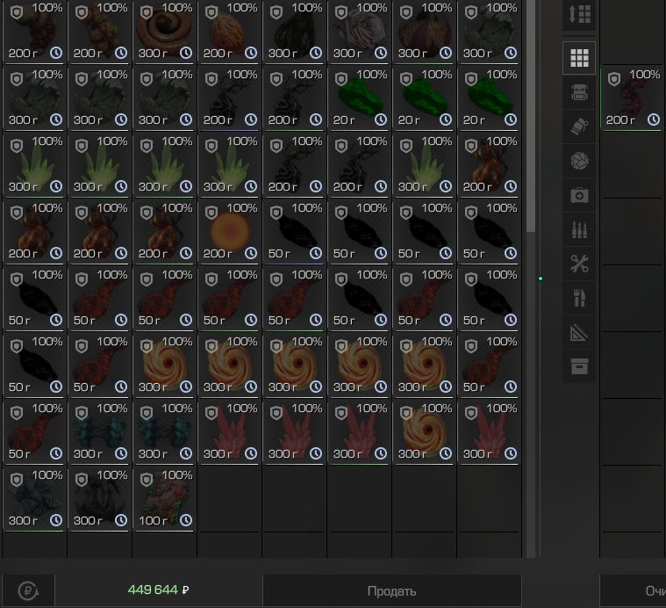Screen dimensions: 666x608
Task: Filter inventory by ammunition bullets category
Action: click(x=579, y=230)
